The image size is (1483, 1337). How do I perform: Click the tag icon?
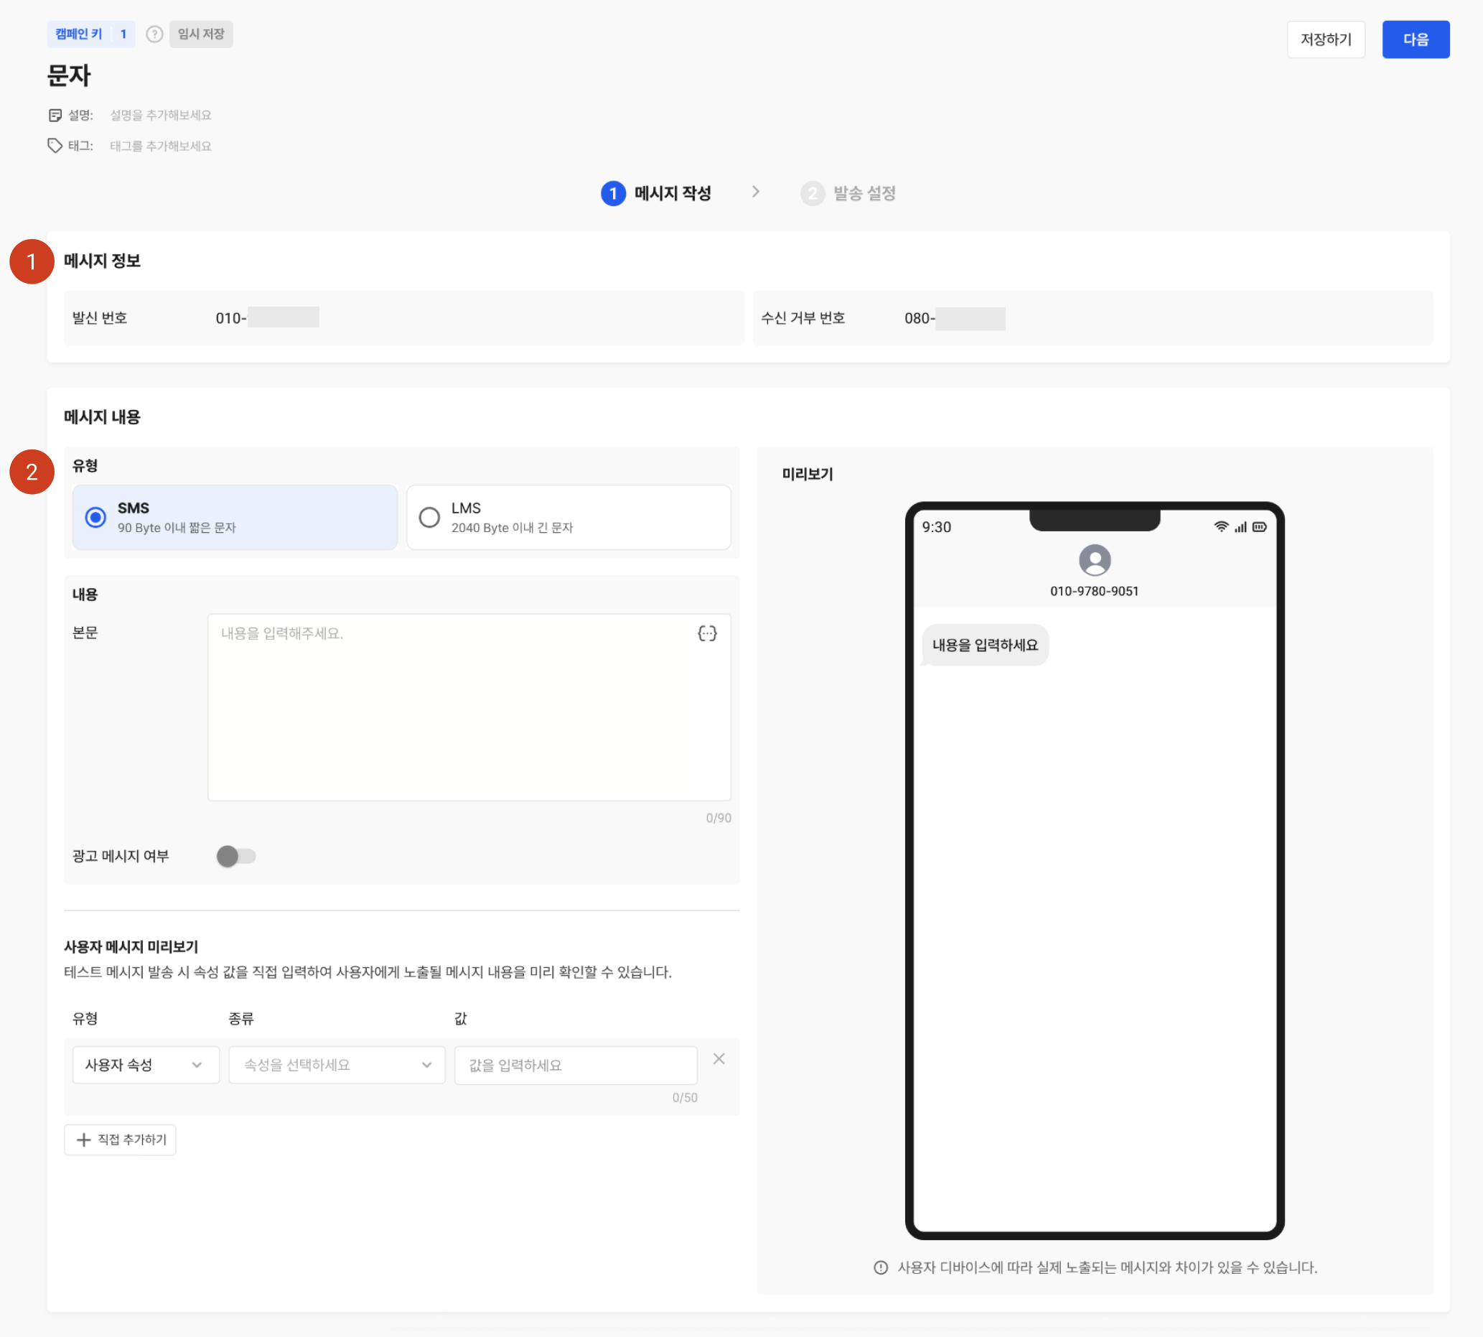tap(55, 146)
